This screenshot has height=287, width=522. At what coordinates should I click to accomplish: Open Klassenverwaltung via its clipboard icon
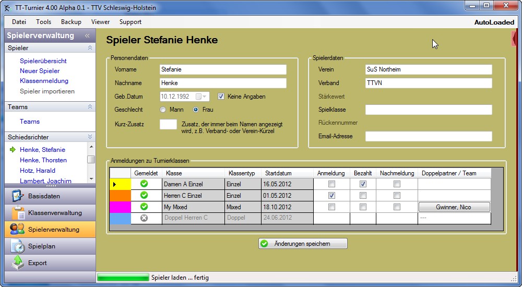[x=18, y=213]
